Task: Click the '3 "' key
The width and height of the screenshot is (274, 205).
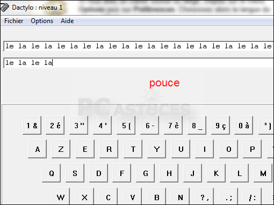Action: click(79, 125)
